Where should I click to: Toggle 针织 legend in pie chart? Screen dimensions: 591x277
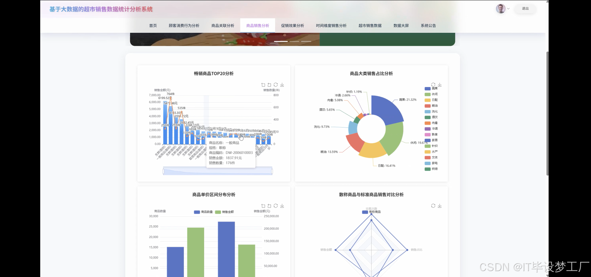coord(431,146)
